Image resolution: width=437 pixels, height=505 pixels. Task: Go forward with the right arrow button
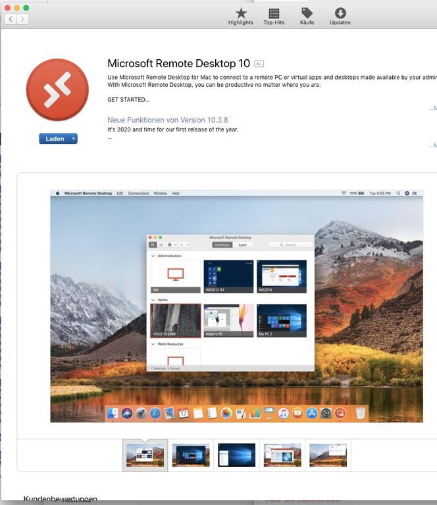tap(22, 19)
